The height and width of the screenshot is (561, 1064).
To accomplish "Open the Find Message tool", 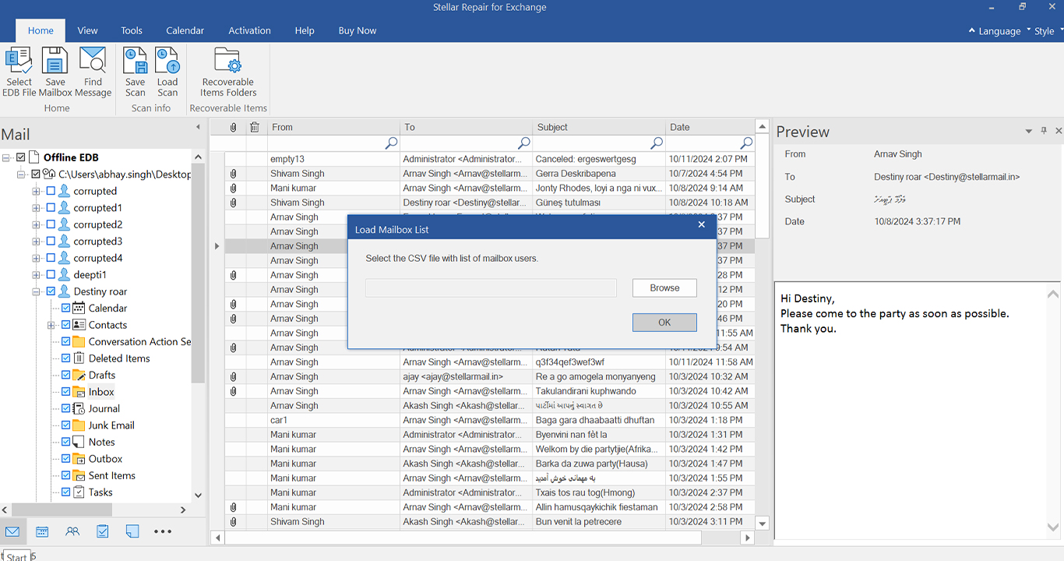I will click(x=93, y=72).
